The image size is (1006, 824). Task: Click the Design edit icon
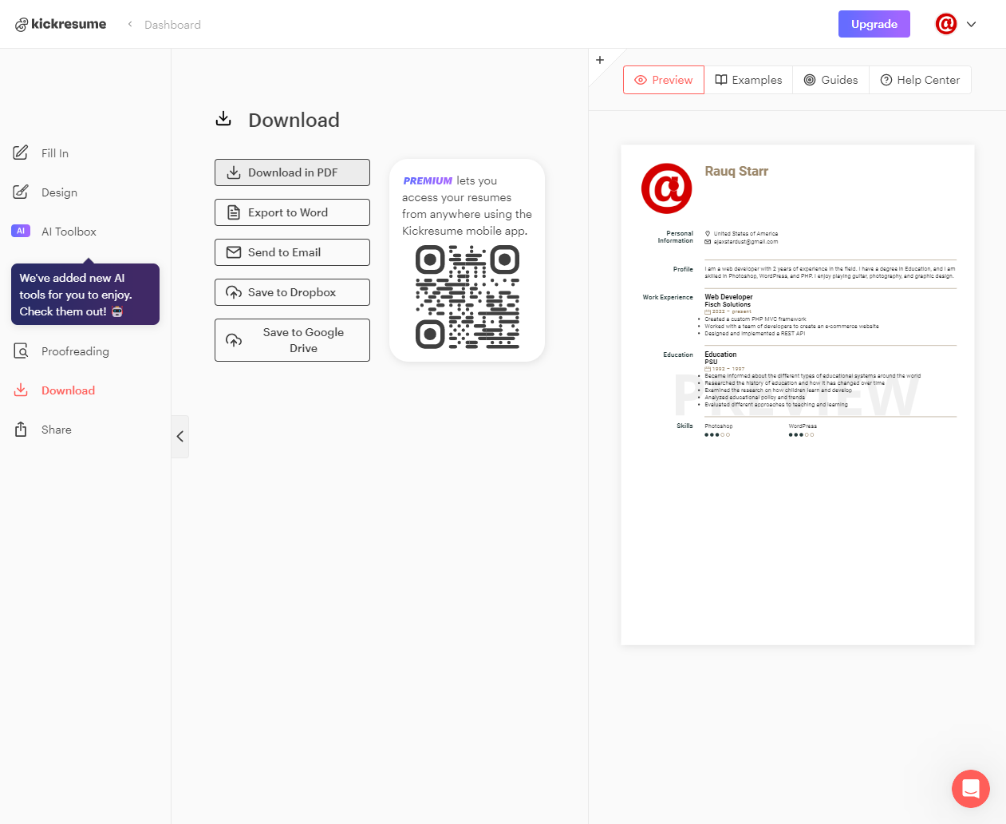(x=21, y=192)
